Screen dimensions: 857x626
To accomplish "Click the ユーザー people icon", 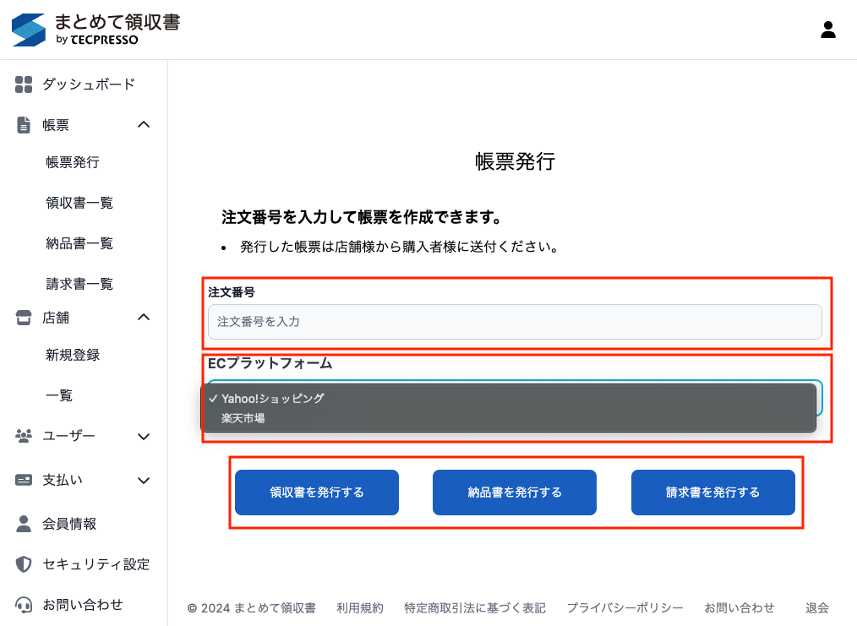I will point(24,436).
